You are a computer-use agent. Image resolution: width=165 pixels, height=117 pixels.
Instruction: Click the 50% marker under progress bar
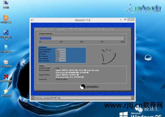pos(81,42)
